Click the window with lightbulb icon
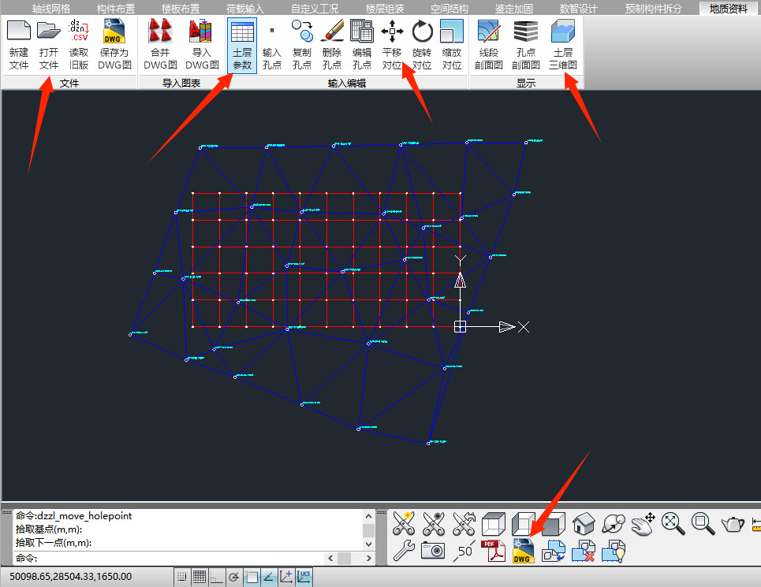761x587 pixels. coord(614,551)
